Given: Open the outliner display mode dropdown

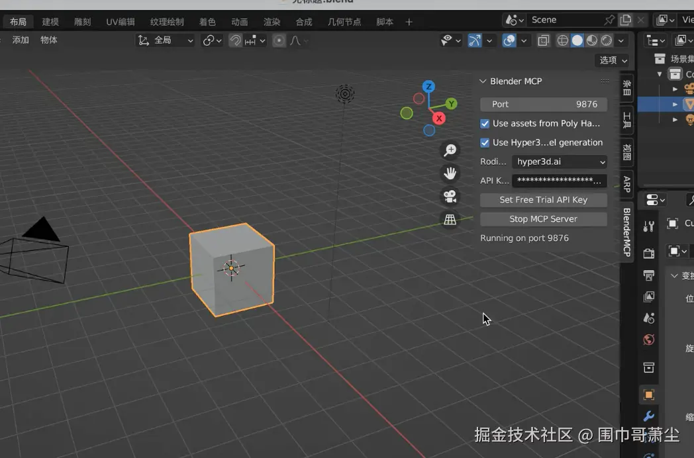Looking at the screenshot, I should pyautogui.click(x=656, y=41).
